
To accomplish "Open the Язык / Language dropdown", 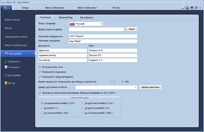I will tap(101, 23).
